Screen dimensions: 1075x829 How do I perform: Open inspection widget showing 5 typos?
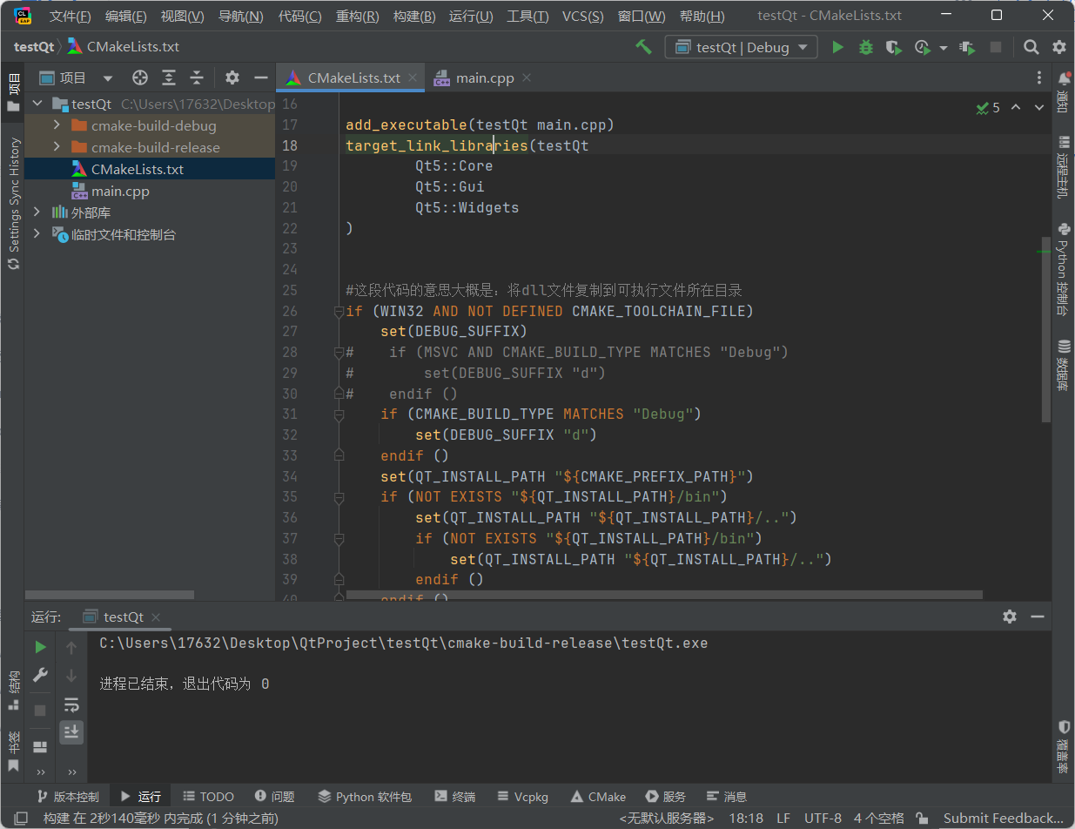click(988, 108)
